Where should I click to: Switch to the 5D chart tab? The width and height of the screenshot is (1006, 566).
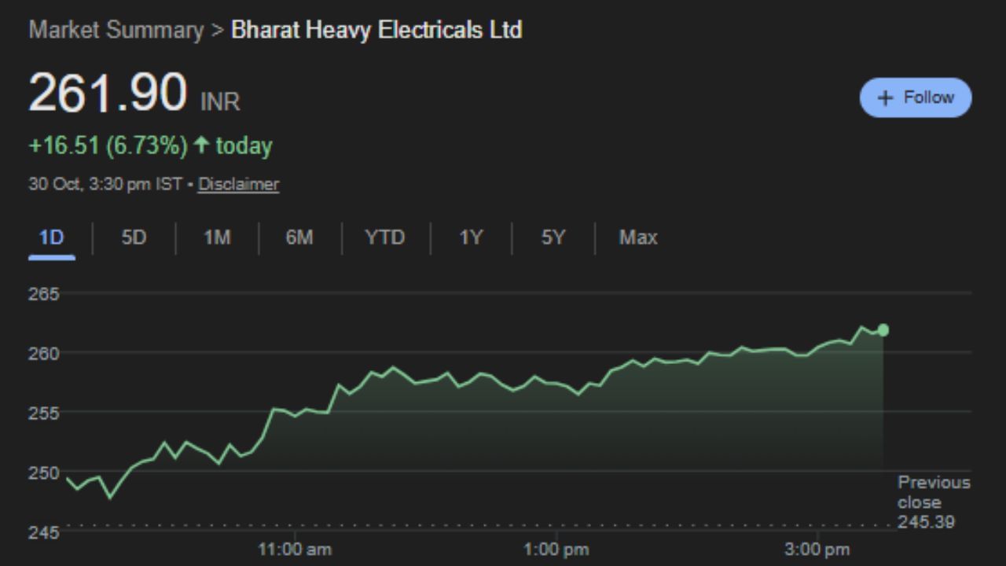(134, 237)
